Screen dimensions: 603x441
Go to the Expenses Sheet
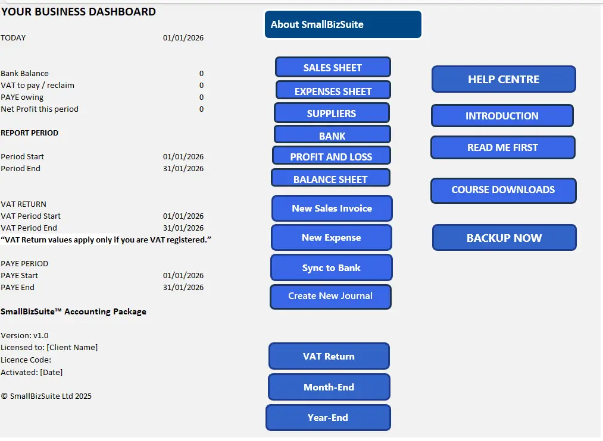coord(333,90)
